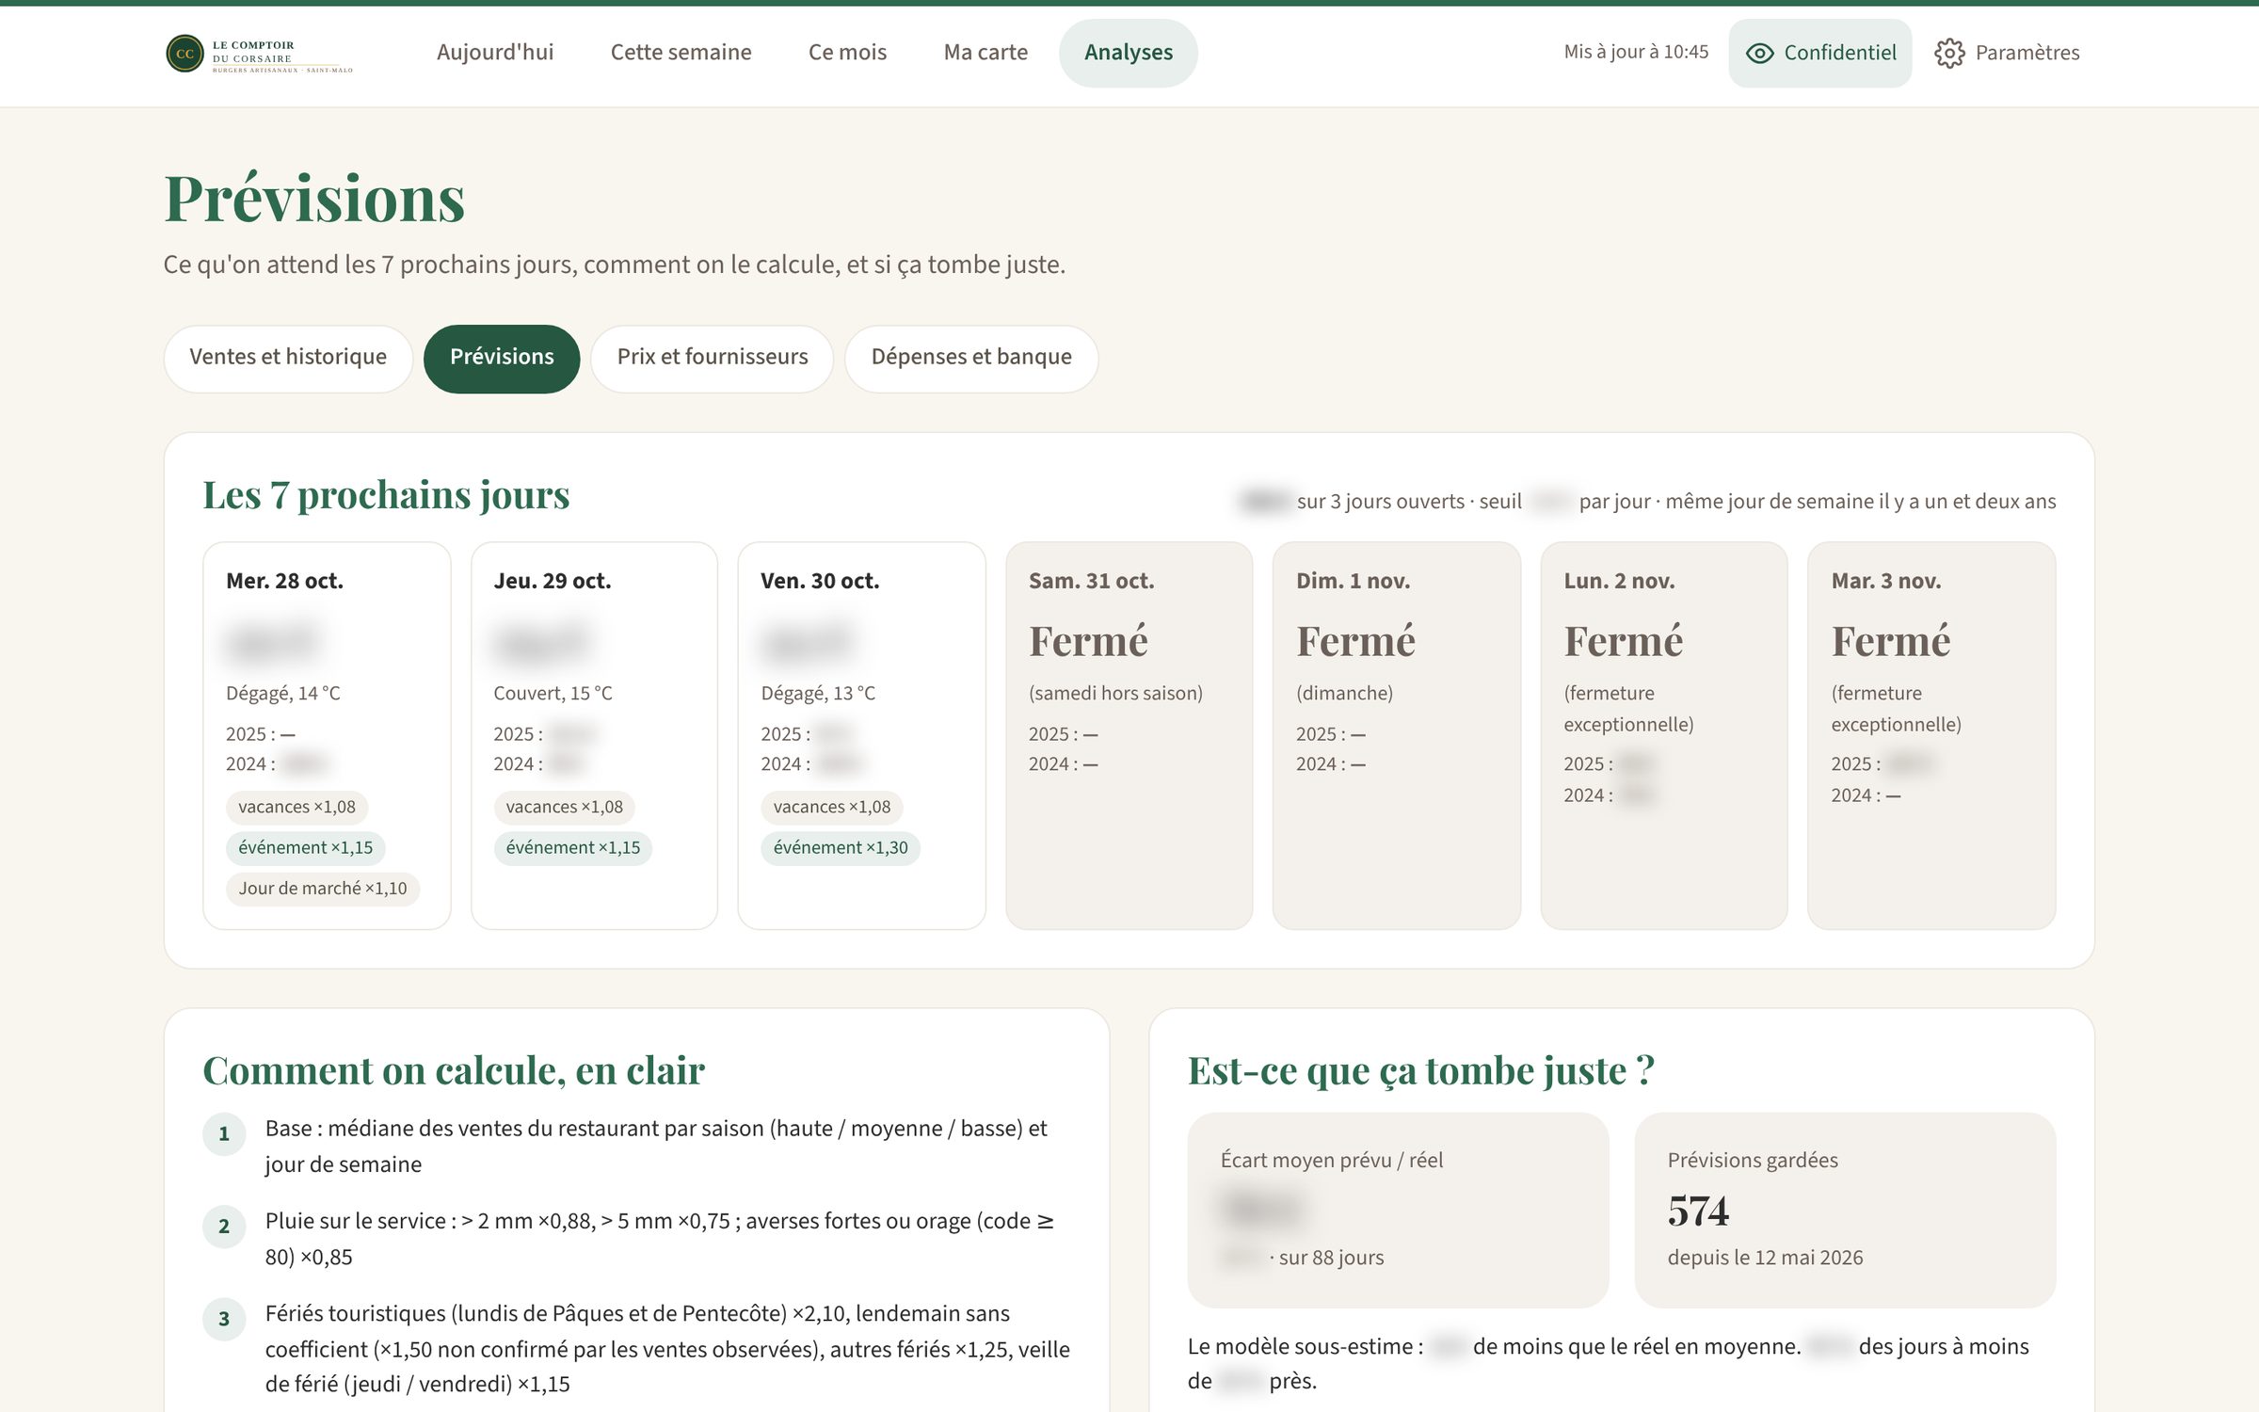Click the Écart moyen prévu / réel label

(1332, 1161)
